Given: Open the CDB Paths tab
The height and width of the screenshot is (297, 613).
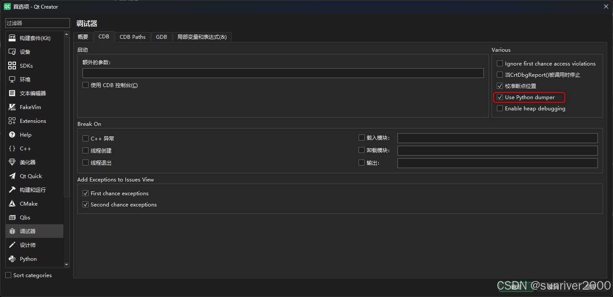Looking at the screenshot, I should point(133,37).
